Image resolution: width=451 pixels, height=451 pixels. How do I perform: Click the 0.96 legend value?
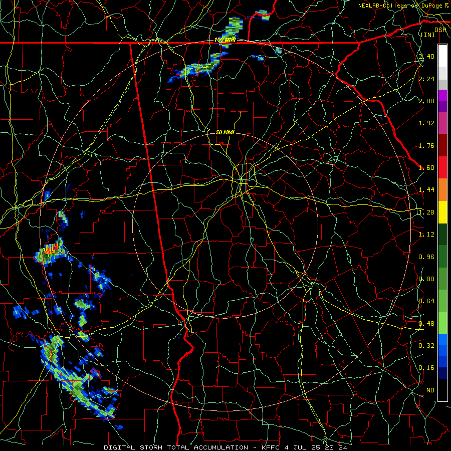click(x=426, y=257)
